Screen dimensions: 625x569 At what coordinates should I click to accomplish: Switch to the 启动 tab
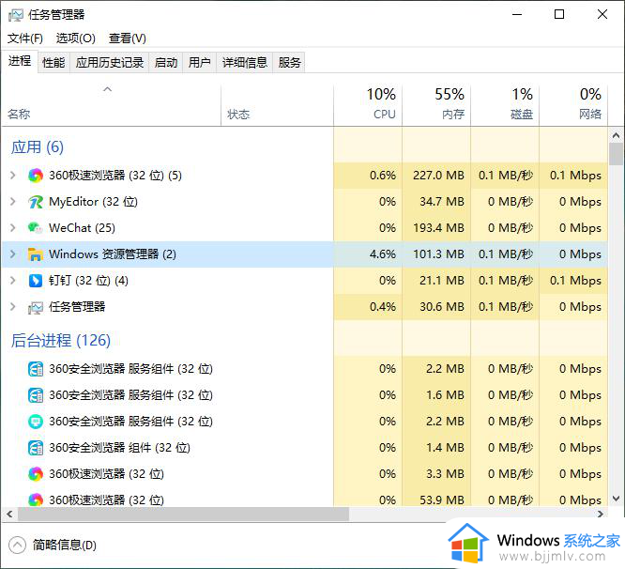pos(166,63)
